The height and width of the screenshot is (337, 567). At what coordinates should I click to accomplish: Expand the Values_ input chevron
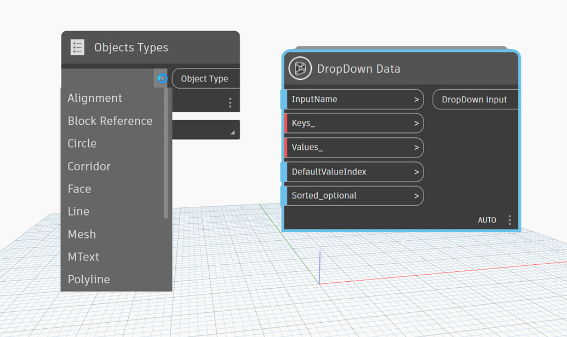[x=415, y=148]
